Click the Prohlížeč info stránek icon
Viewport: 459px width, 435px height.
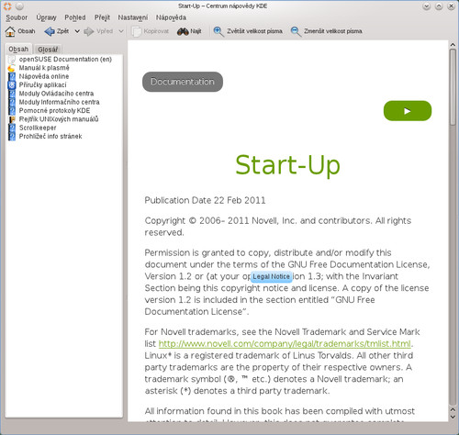tap(12, 137)
